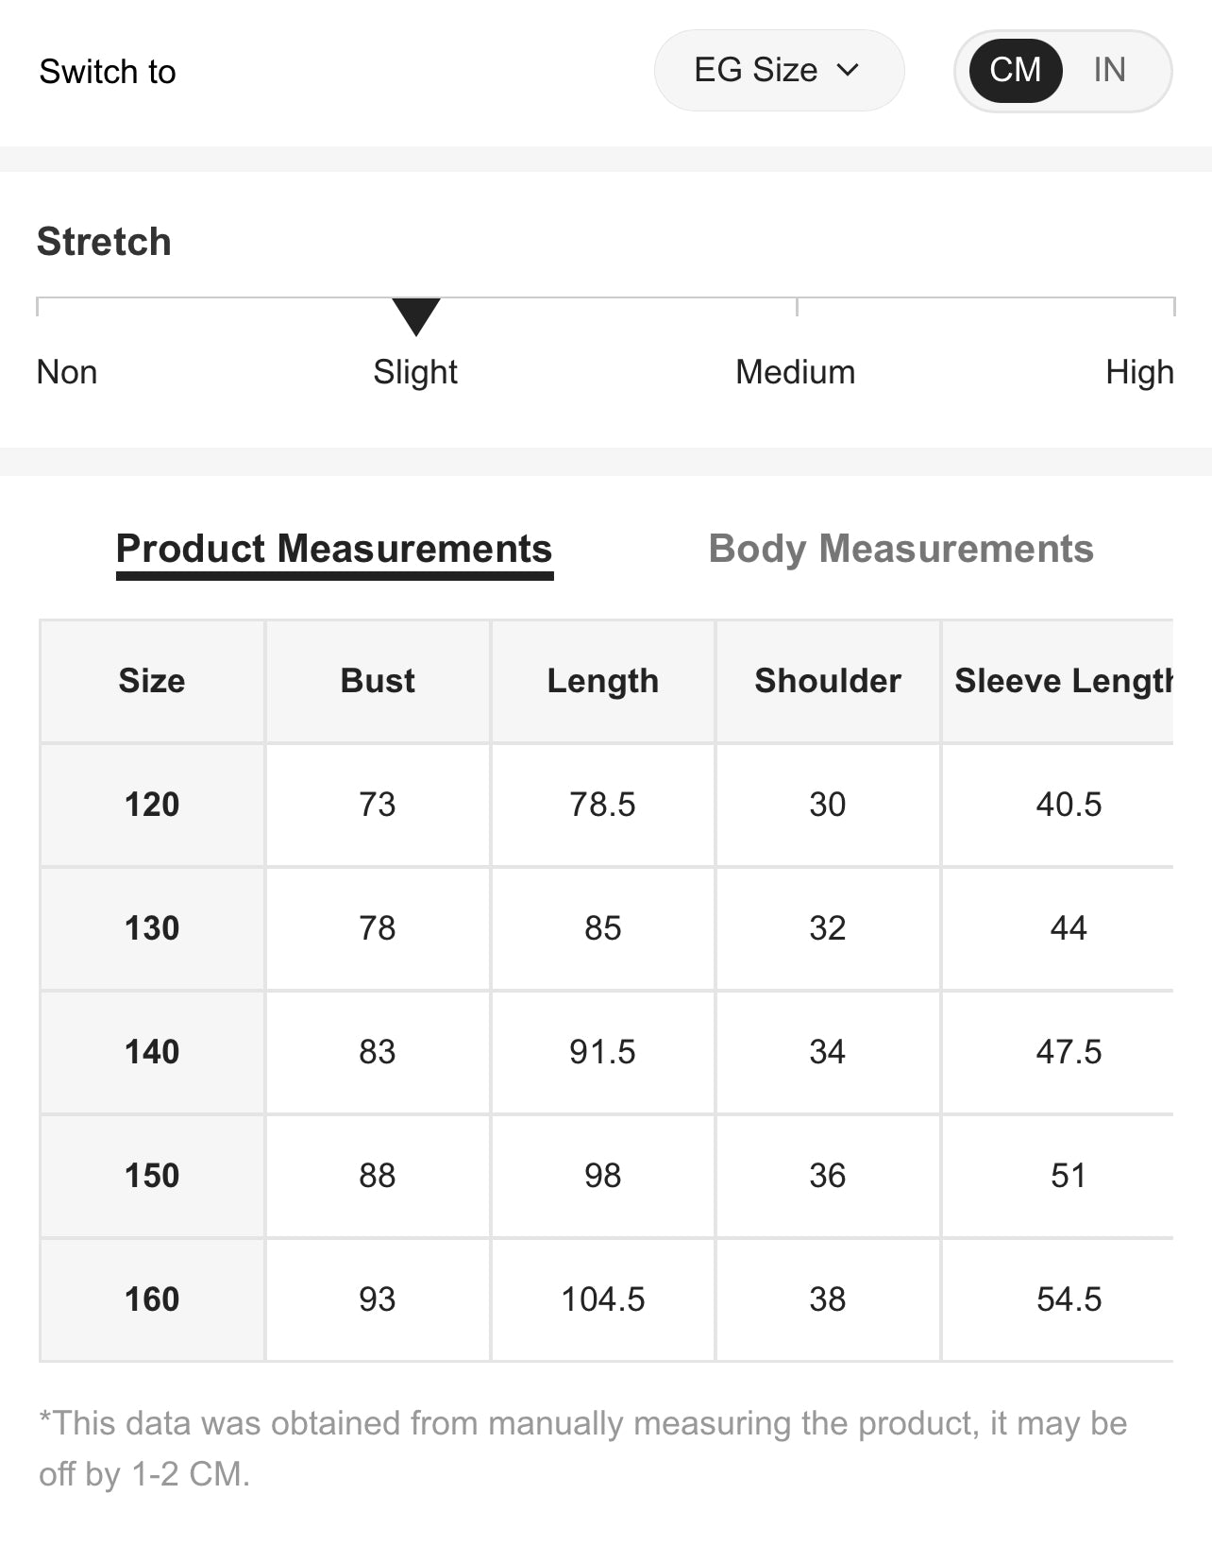Screen dimensions: 1212x1562
Task: Switch to the Body Measurements tab
Action: click(901, 549)
